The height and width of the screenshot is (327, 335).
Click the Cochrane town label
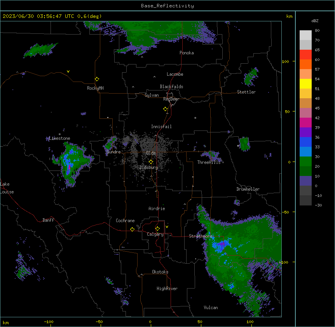coord(125,221)
